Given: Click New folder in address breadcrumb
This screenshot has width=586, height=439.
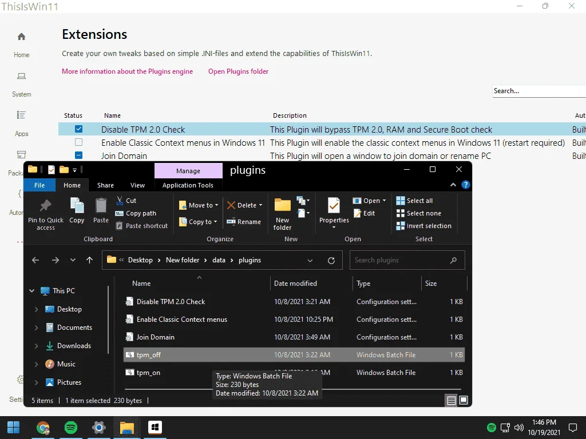Looking at the screenshot, I should click(183, 260).
